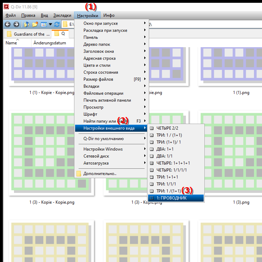Select thumbnail 1 (1) - Kopie - Kopie.png
Screen dimensions: 262x262
pyautogui.click(x=42, y=66)
